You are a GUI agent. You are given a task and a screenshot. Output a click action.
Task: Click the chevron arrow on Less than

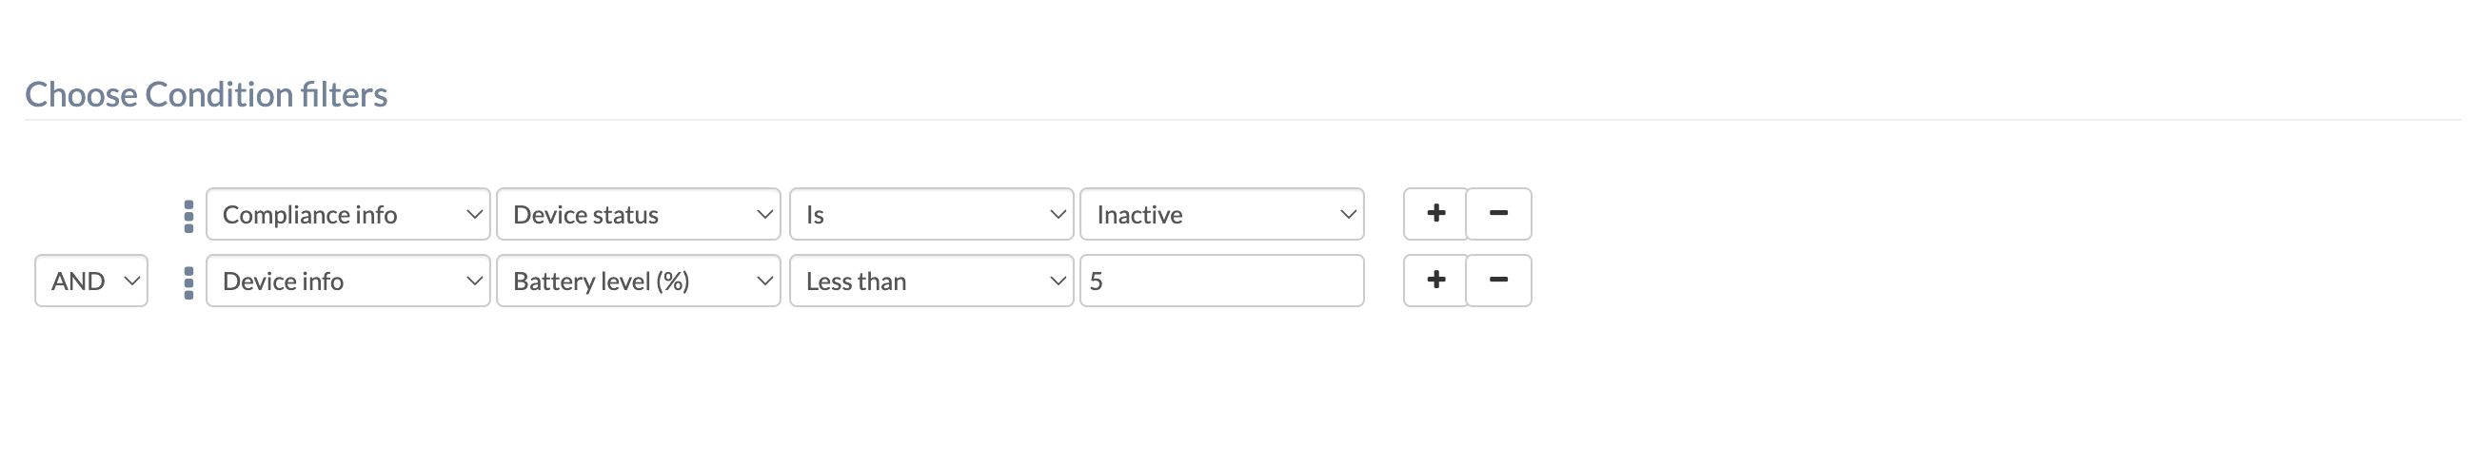tap(1057, 281)
